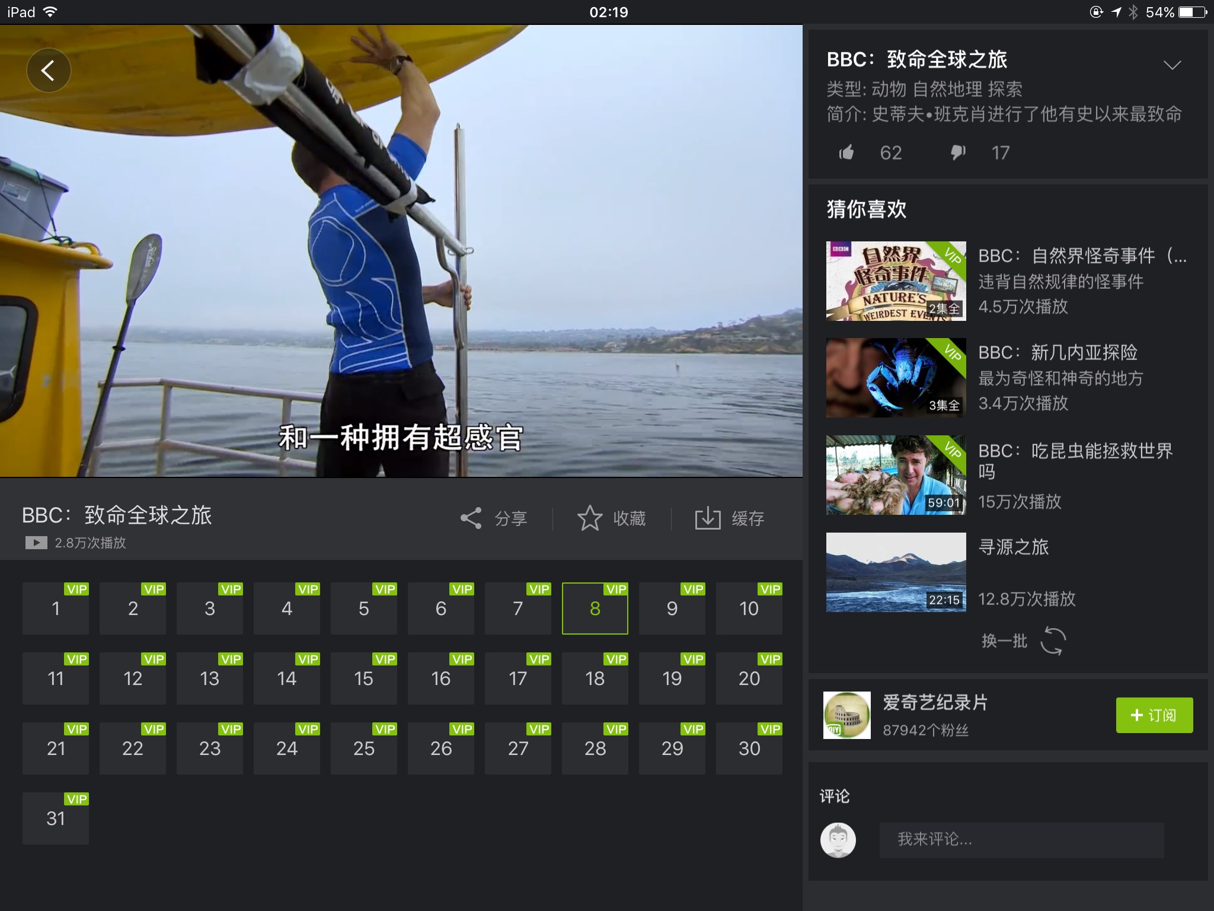Screen dimensions: 1214x911
Task: Select episode 14
Action: coord(287,679)
